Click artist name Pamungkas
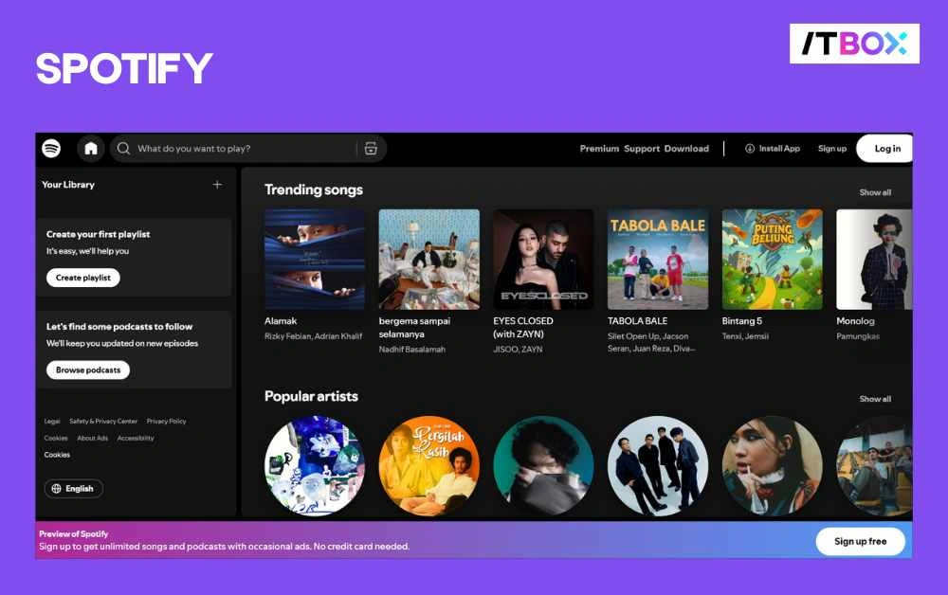 point(858,336)
